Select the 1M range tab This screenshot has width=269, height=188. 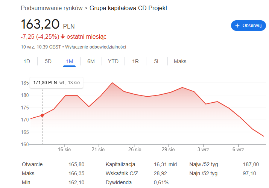70,61
